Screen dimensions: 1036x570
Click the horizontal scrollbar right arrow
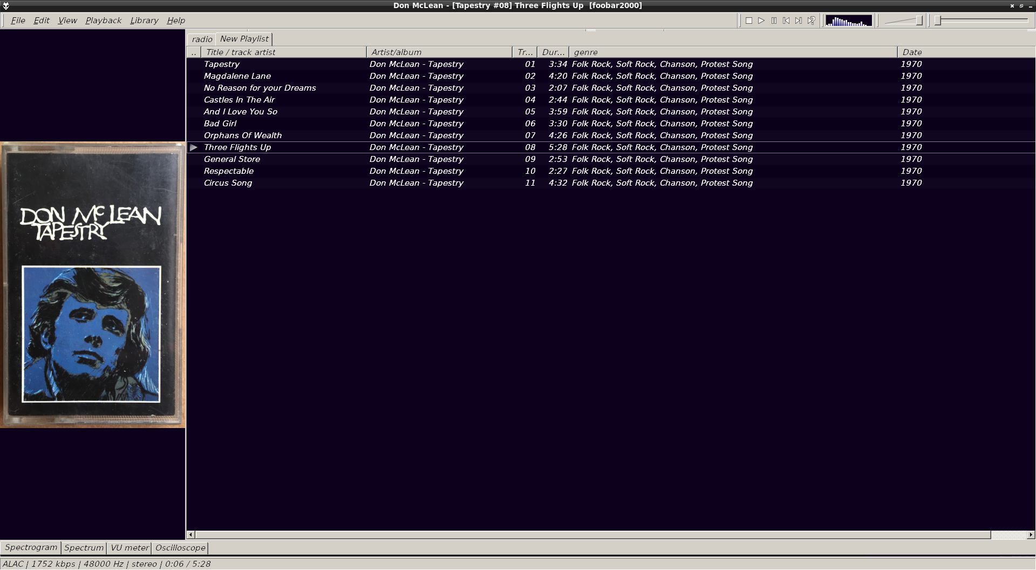point(1031,534)
